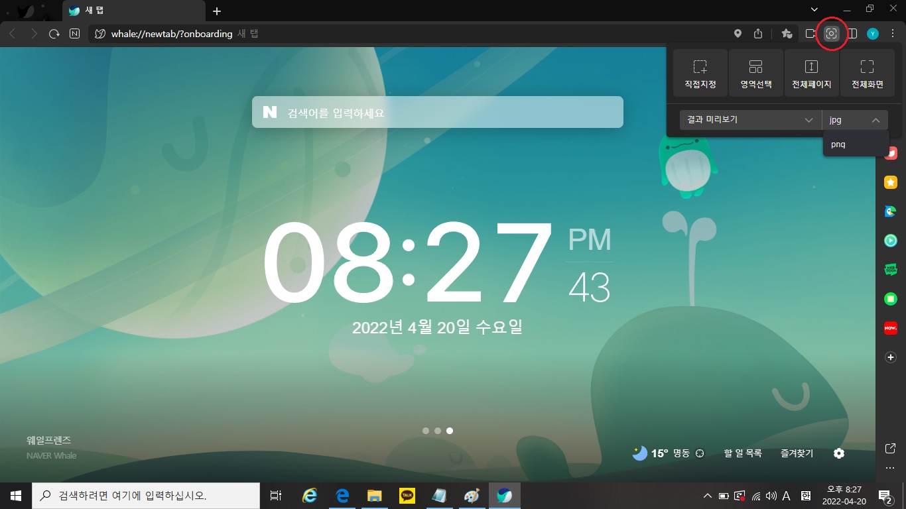Open KakaoTalk from taskbar

(x=407, y=496)
